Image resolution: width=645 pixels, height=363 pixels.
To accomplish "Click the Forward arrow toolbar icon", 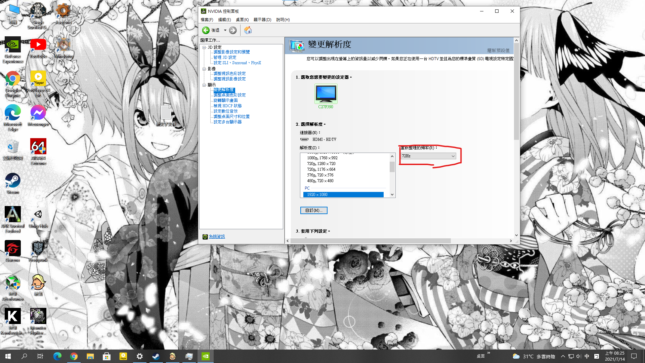I will [x=233, y=30].
